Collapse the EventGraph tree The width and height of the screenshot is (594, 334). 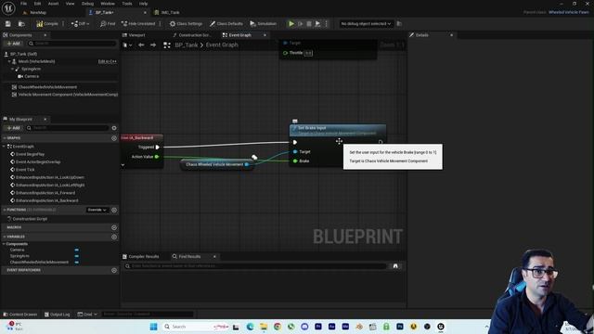click(x=4, y=147)
